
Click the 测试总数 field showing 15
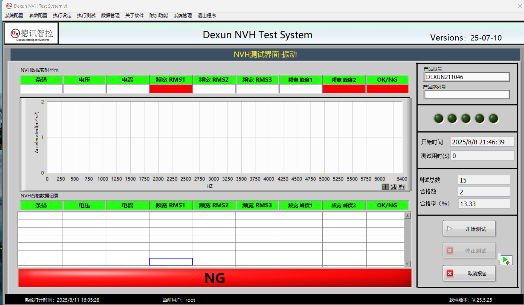[x=484, y=180]
